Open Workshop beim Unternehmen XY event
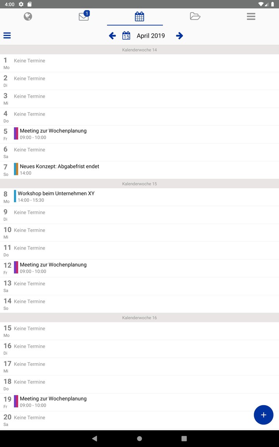Screen dimensions: 279x447 click(56, 196)
